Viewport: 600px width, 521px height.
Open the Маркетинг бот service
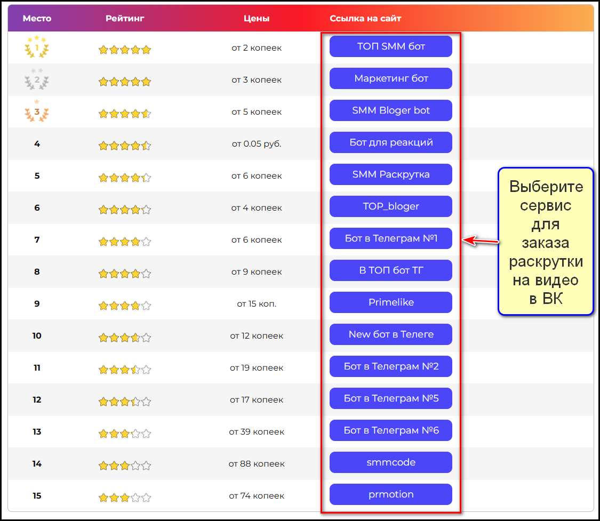[391, 78]
